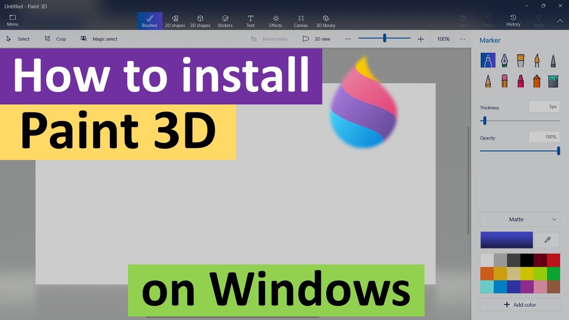
Task: Select the pink color swatch
Action: pyautogui.click(x=540, y=287)
